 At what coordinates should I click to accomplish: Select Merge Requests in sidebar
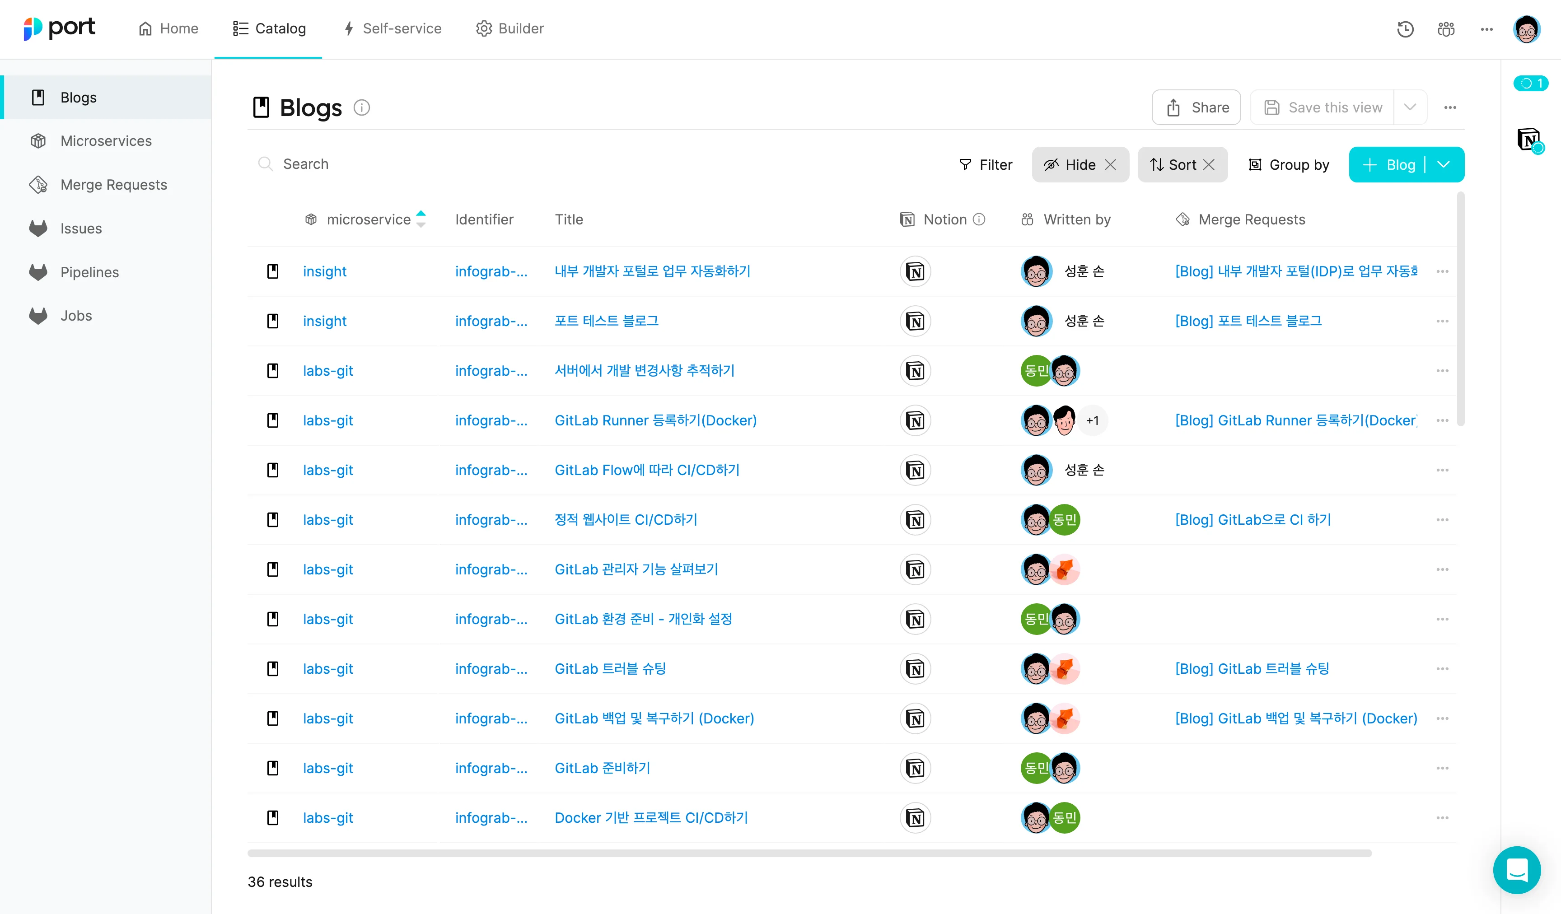pos(113,185)
